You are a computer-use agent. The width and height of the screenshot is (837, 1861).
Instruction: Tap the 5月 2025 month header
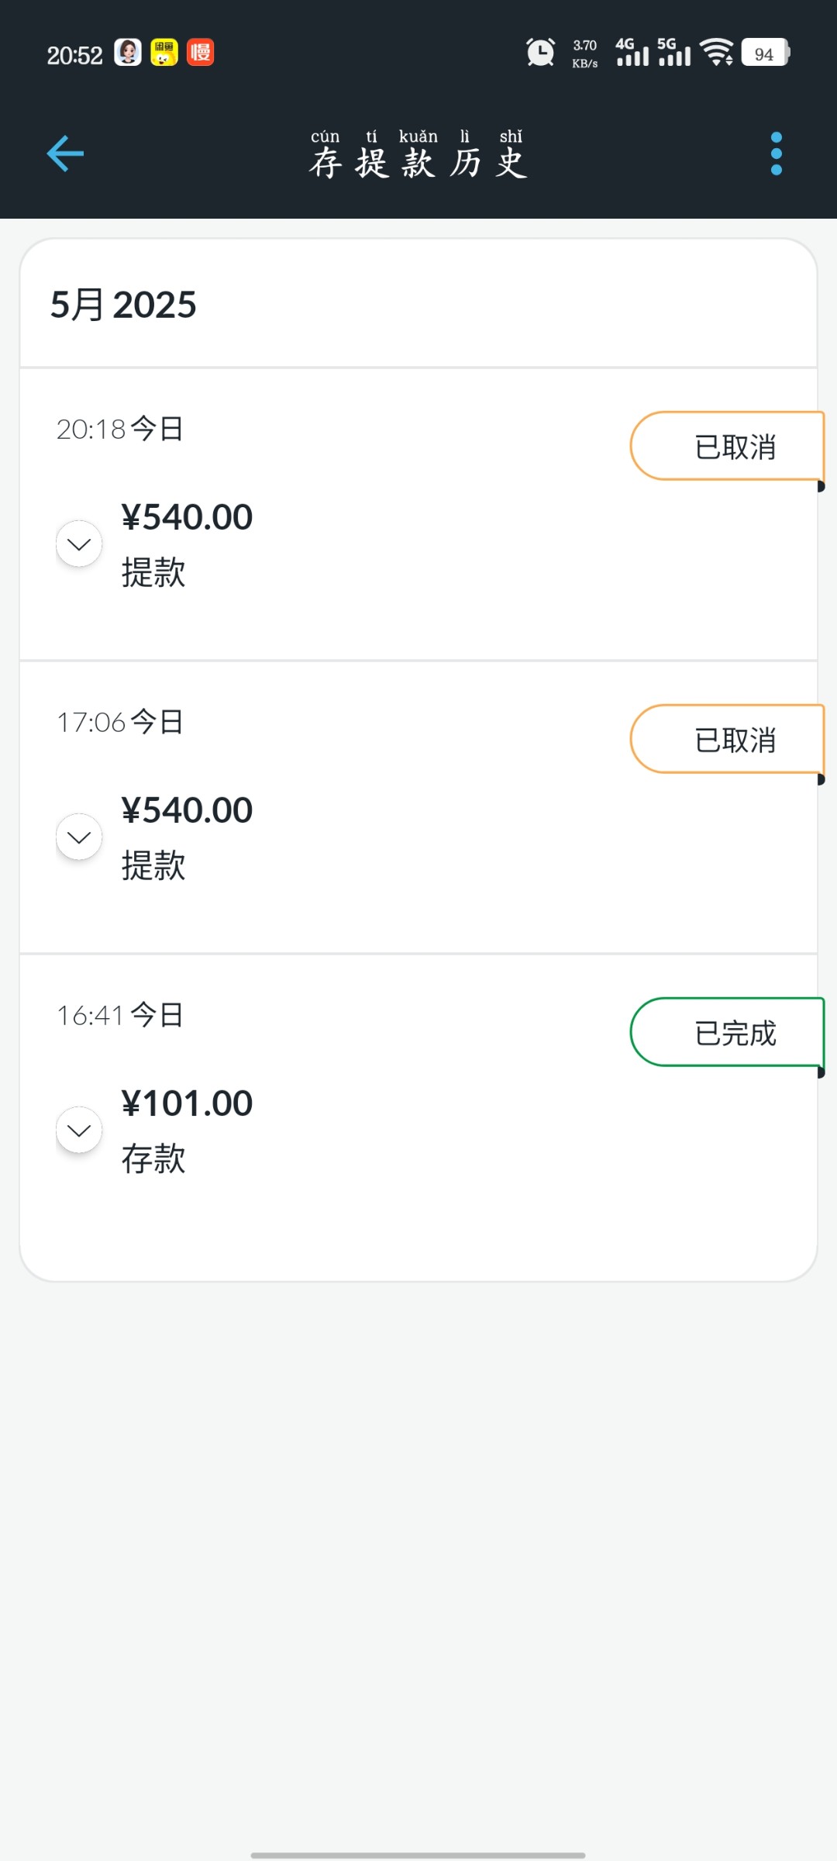[123, 305]
